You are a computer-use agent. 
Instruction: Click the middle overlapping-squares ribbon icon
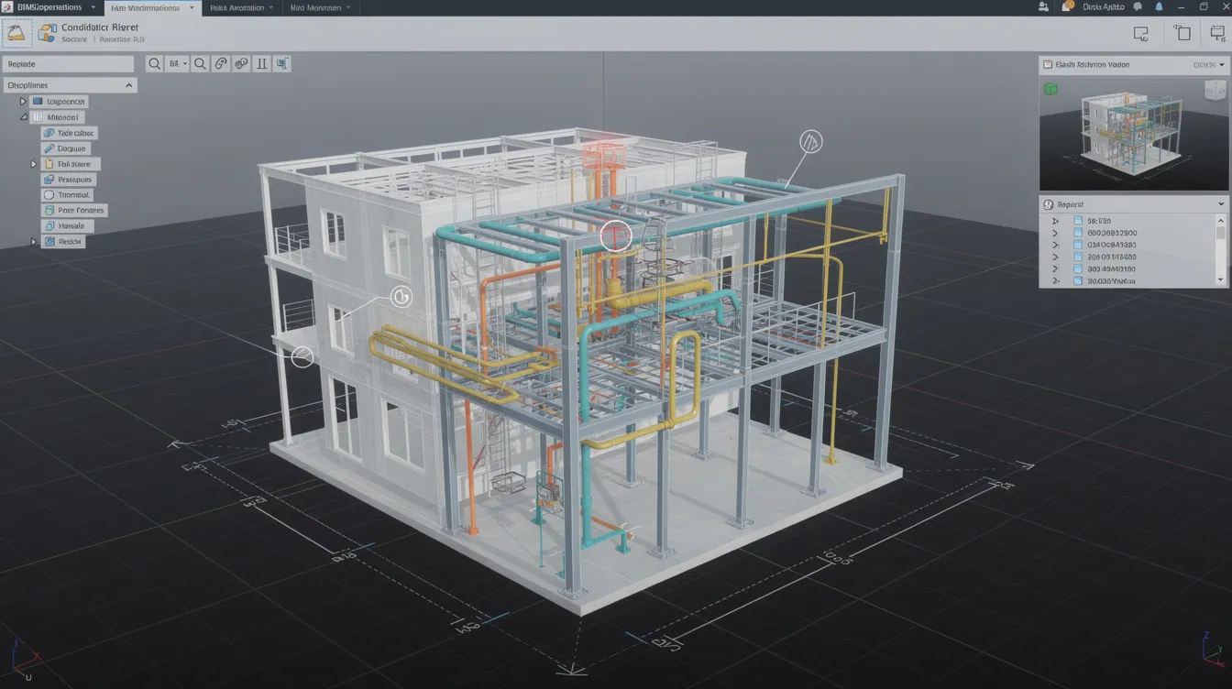(1182, 33)
